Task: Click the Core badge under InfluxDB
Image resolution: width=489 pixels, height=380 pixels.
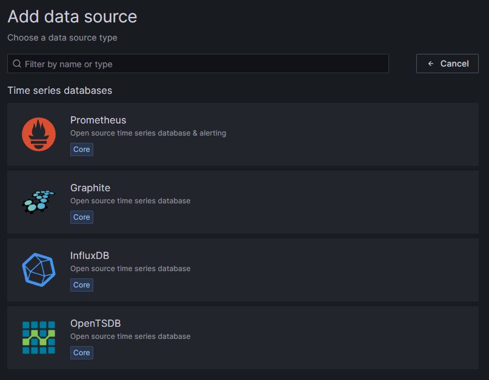Action: [x=81, y=284]
